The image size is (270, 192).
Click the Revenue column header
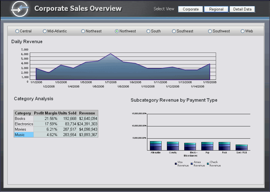click(87, 113)
